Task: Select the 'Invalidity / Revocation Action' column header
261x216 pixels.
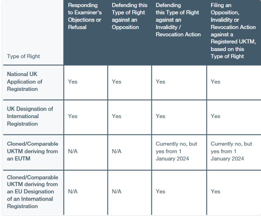Action: click(x=178, y=20)
